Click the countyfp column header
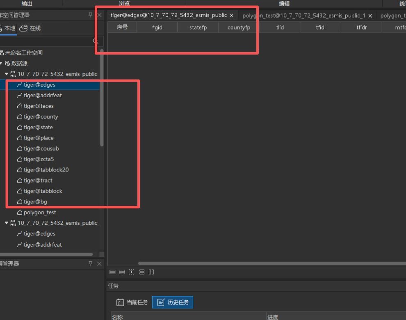 coord(239,27)
